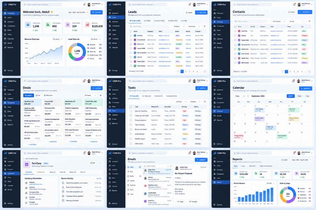316x210 pixels.
Task: Open the All Sources dropdown on Leads screen
Action: click(194, 26)
